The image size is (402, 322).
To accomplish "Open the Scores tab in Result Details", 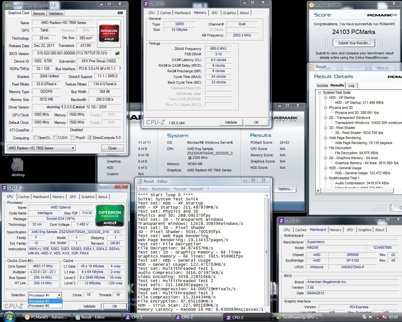I will pyautogui.click(x=322, y=86).
